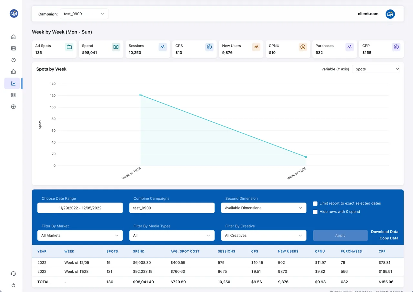Click the client.com label
The image size is (413, 292).
pyautogui.click(x=368, y=14)
